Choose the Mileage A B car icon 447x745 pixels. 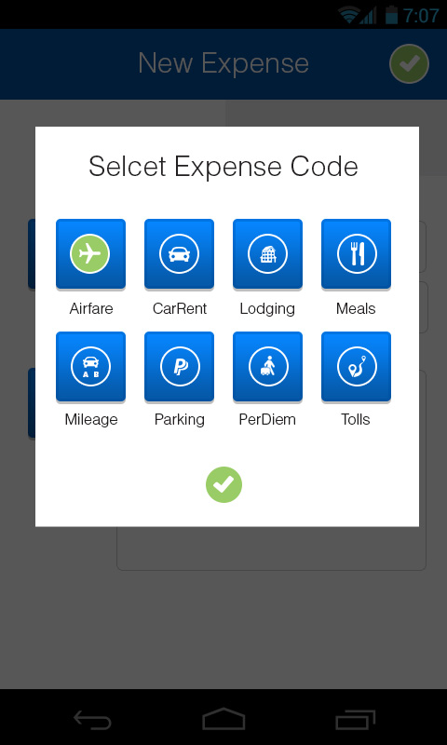[90, 367]
